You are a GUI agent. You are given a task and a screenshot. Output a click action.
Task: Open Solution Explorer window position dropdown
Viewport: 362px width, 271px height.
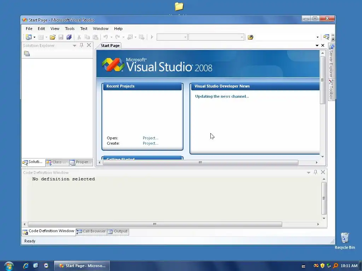tap(74, 46)
